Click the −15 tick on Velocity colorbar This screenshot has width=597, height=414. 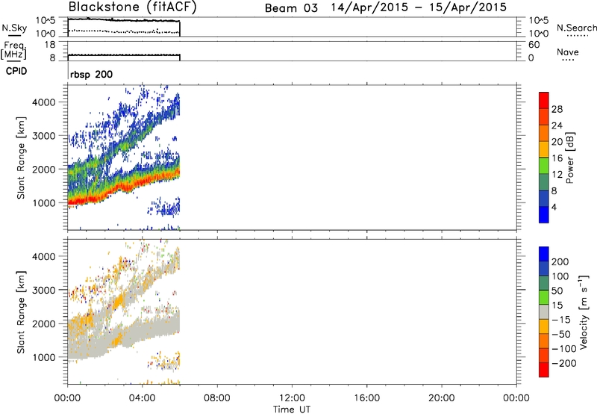click(x=561, y=320)
